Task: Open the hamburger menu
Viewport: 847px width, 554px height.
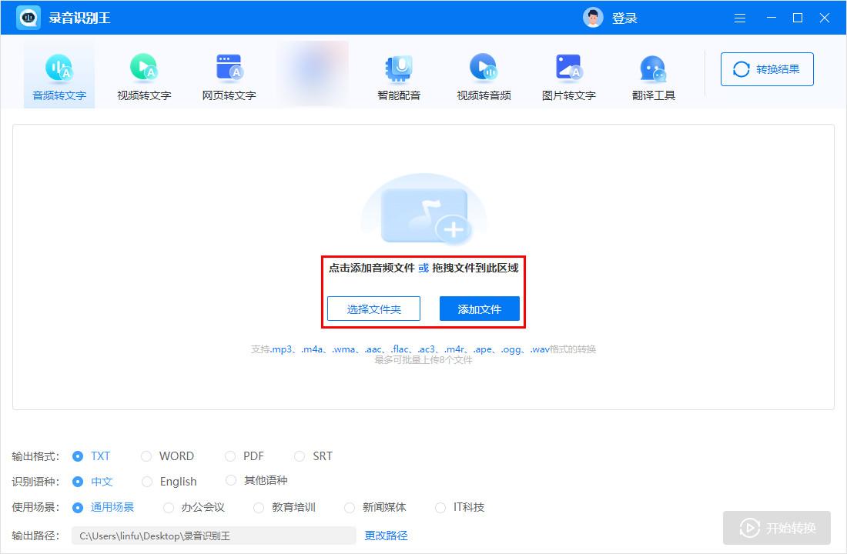Action: pyautogui.click(x=739, y=17)
